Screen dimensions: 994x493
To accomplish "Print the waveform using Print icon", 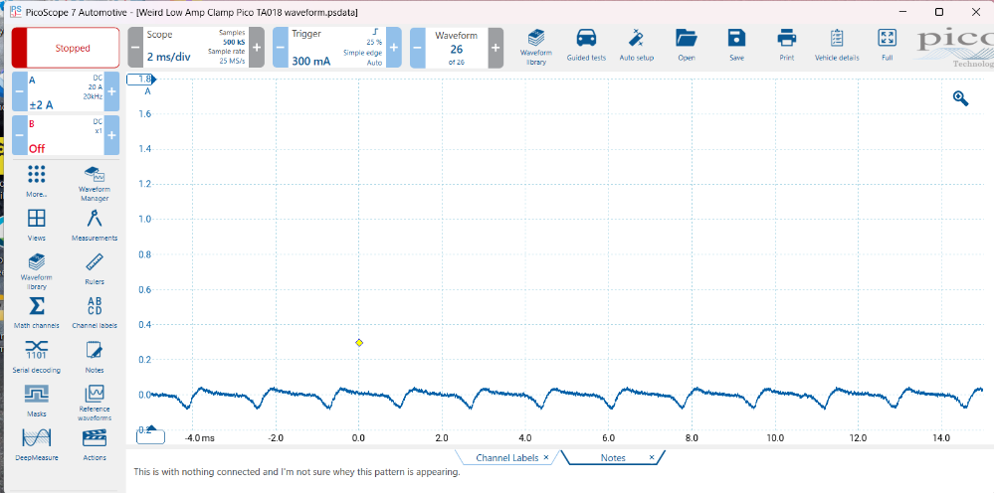I will tap(787, 45).
